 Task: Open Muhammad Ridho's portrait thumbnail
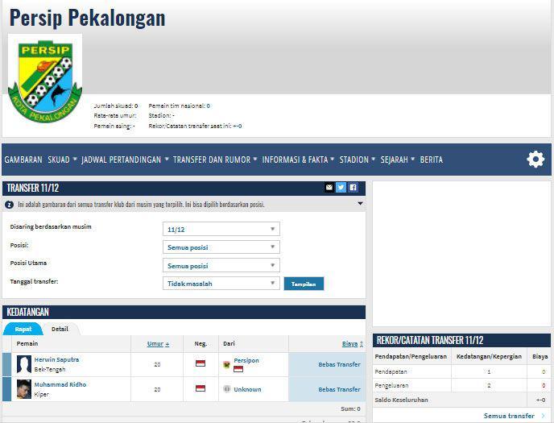24,389
